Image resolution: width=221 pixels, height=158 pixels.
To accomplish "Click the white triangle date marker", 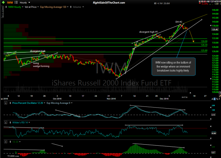I will click(190, 93).
